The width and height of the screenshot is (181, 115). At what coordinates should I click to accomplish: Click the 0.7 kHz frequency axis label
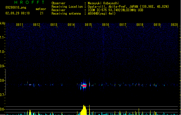2,95
